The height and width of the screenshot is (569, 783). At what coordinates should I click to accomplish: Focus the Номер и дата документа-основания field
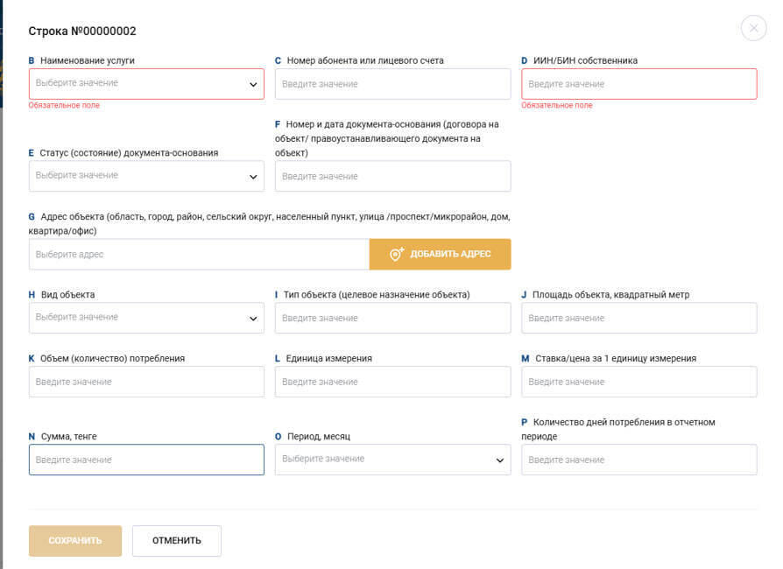(392, 176)
